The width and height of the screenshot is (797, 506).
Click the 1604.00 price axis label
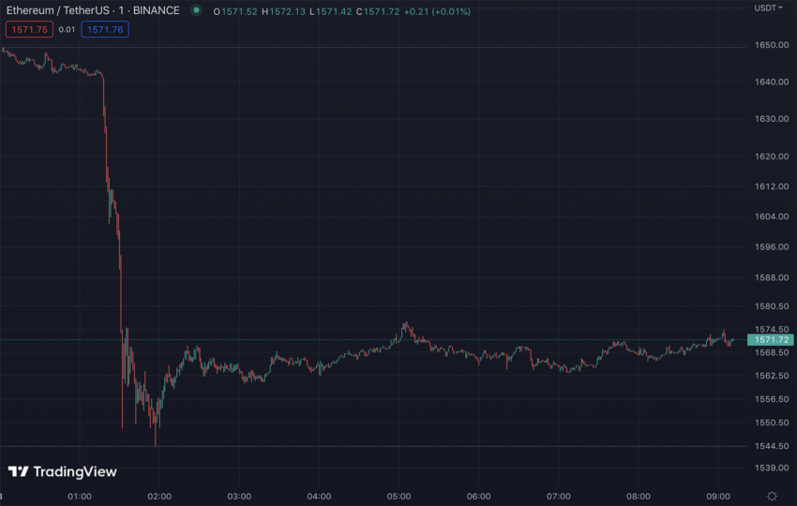(x=772, y=216)
